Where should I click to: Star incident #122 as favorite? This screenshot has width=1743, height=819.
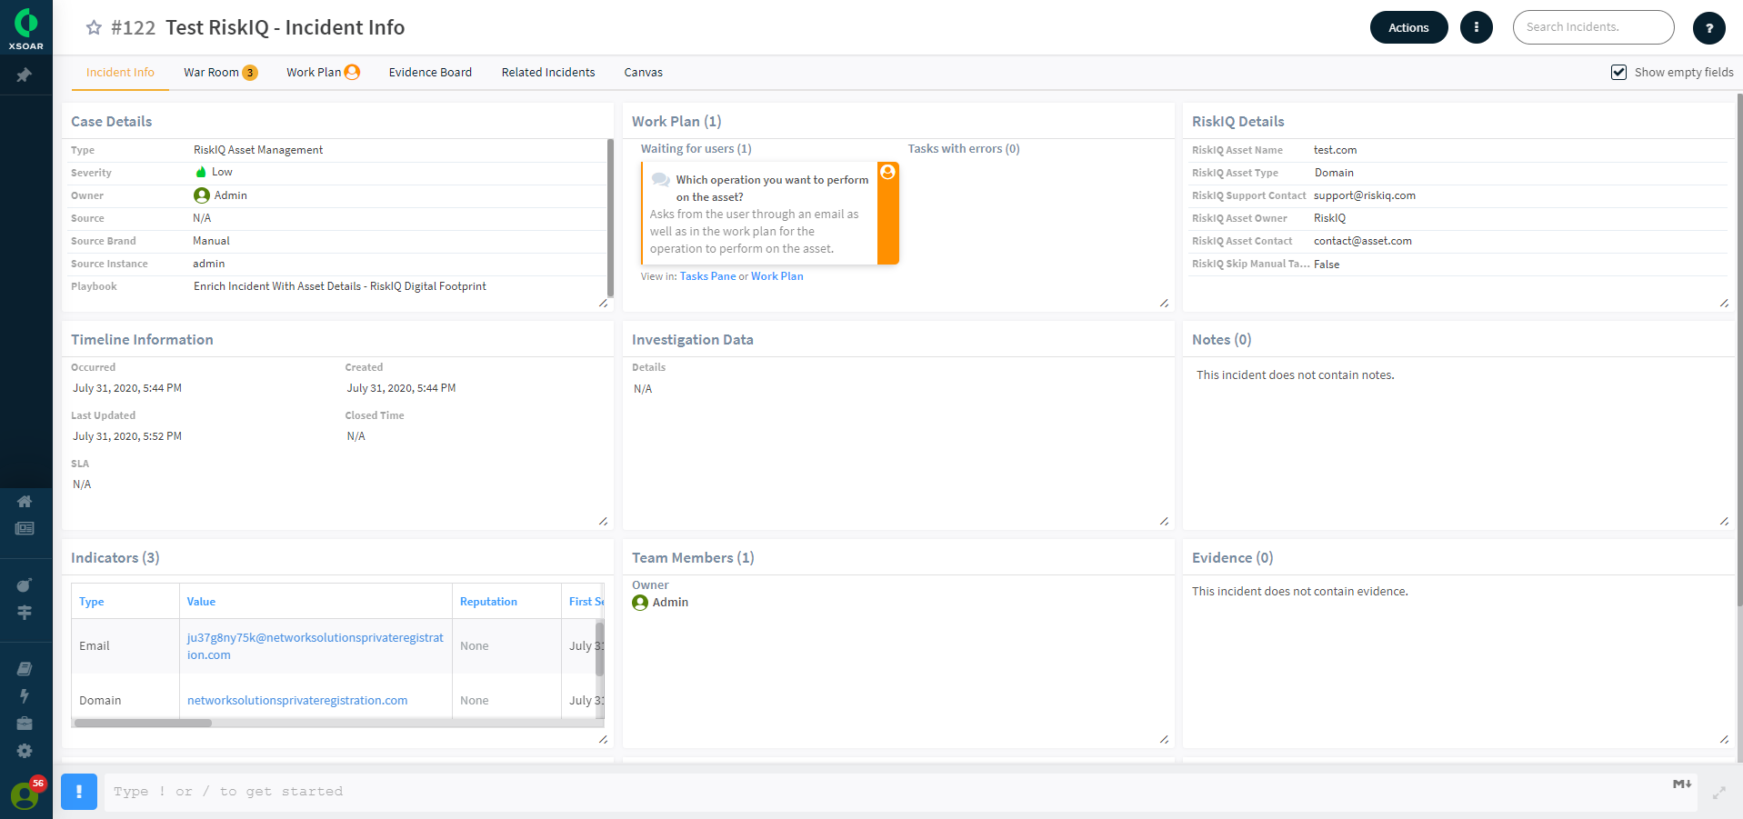click(94, 27)
